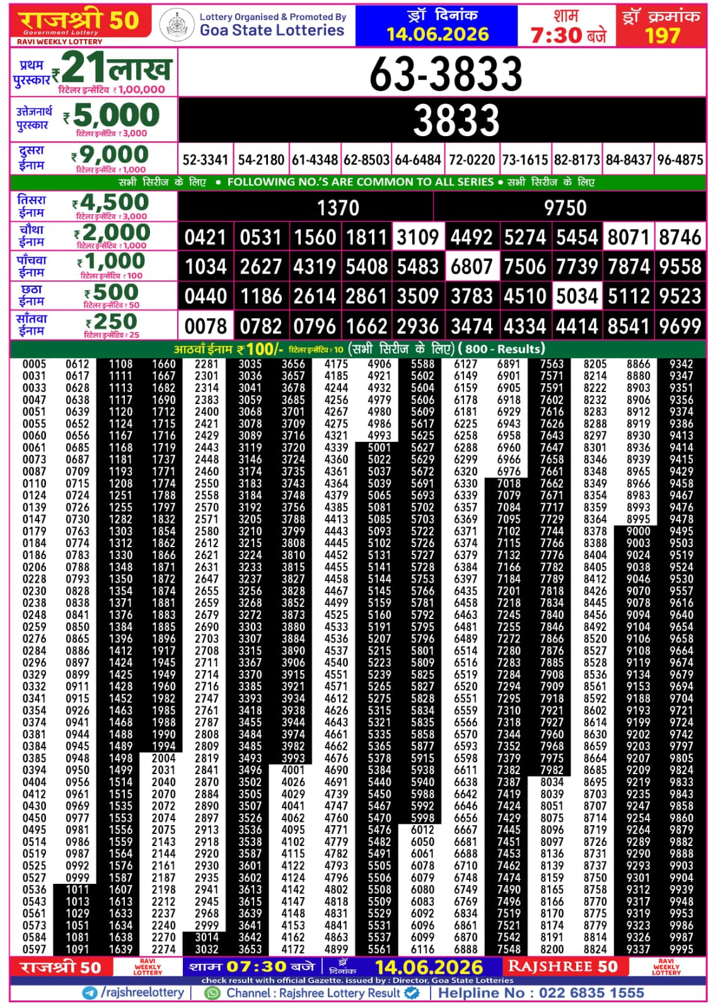Click highlighted fifth prize number 6807
Viewport: 713px width, 1008px height.
[472, 267]
